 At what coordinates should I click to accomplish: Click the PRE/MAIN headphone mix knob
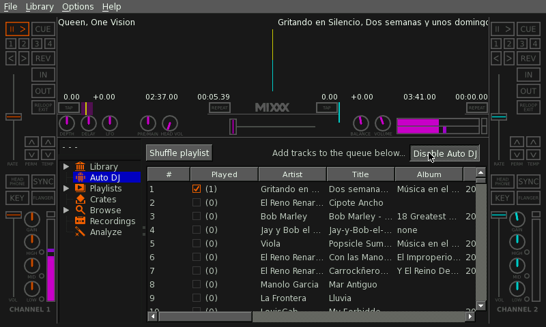[148, 123]
